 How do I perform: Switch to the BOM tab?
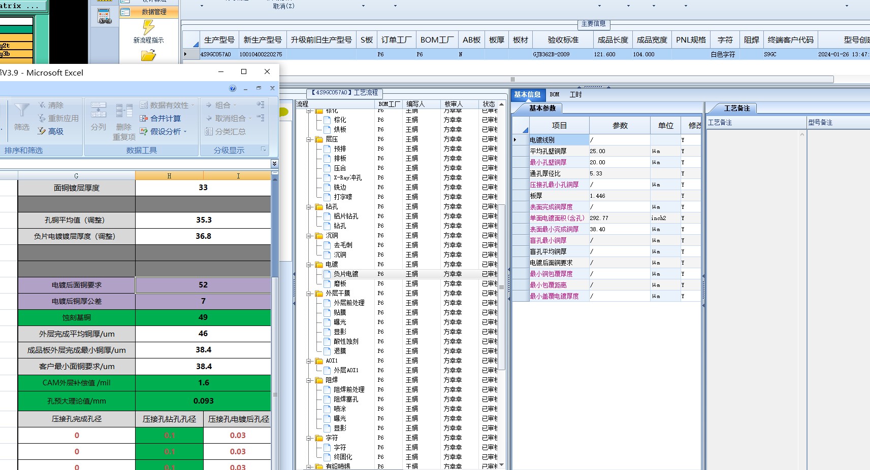point(555,94)
